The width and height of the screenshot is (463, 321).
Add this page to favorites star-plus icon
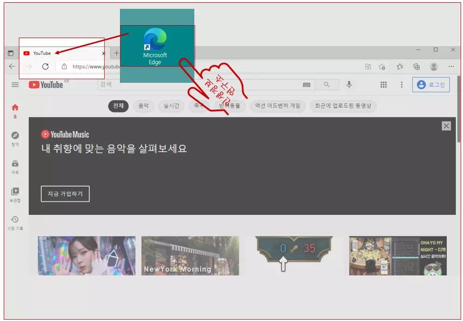382,67
